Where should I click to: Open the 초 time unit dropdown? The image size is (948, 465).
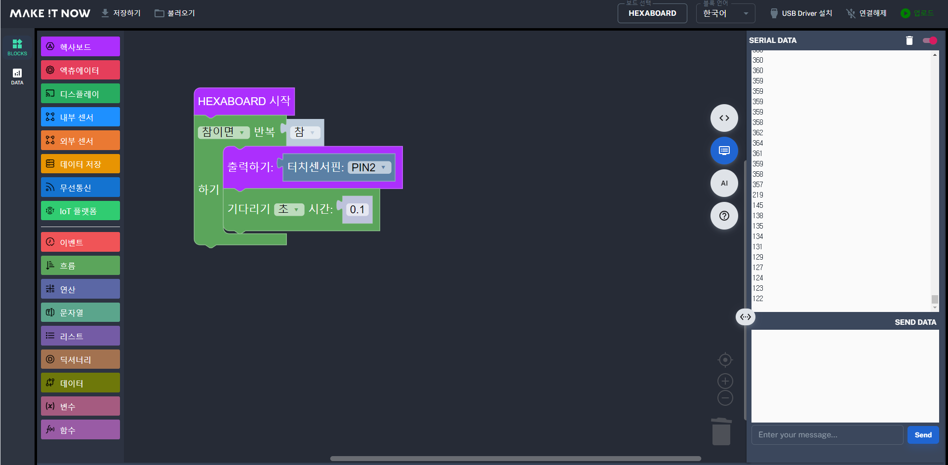(289, 209)
